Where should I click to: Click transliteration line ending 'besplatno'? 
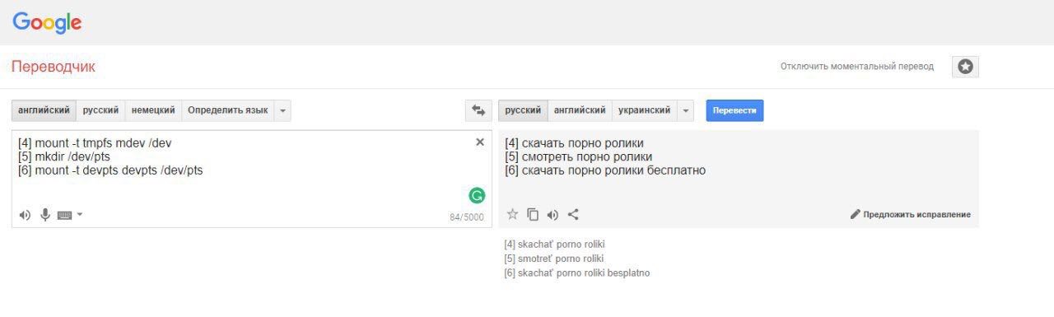[576, 273]
